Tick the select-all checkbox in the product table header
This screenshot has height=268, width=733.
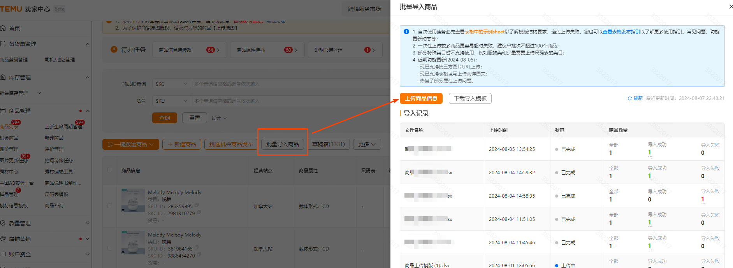pos(110,170)
